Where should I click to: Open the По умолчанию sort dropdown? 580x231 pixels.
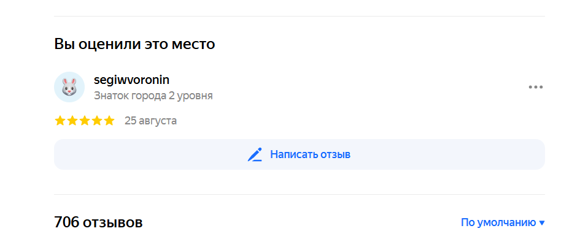[503, 223]
